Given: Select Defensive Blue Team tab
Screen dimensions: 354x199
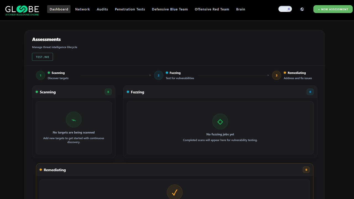Looking at the screenshot, I should click(170, 9).
